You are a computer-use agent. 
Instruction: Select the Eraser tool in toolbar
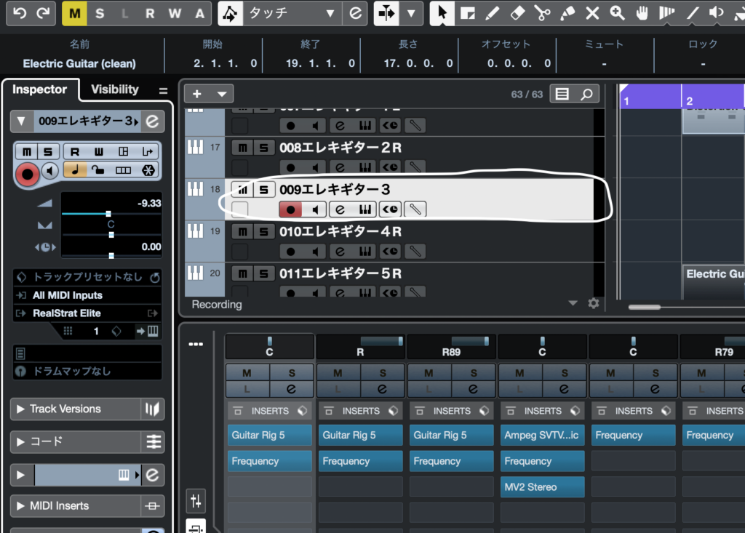pos(517,13)
